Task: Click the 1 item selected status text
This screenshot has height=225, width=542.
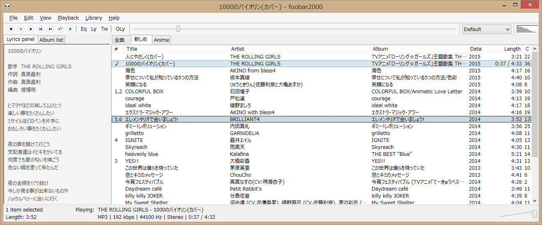Action: pos(24,209)
